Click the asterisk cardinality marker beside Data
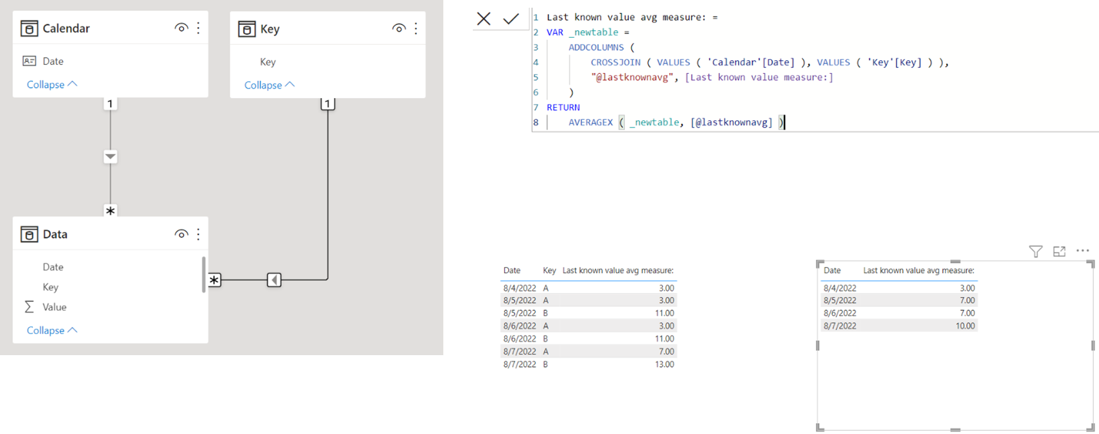1099x434 pixels. (214, 280)
